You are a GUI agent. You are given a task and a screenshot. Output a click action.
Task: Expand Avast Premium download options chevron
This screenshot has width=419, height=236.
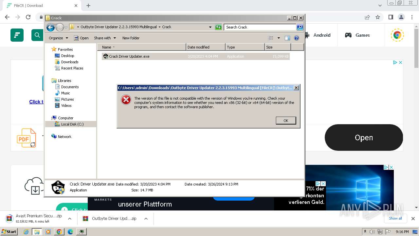point(70,219)
